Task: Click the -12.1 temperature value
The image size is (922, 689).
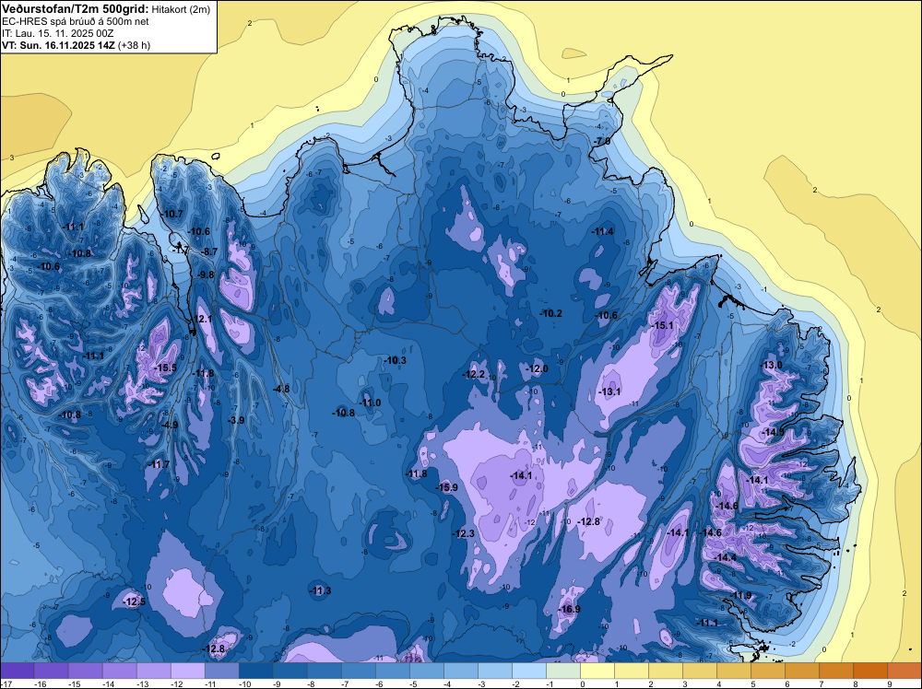Action: click(202, 319)
